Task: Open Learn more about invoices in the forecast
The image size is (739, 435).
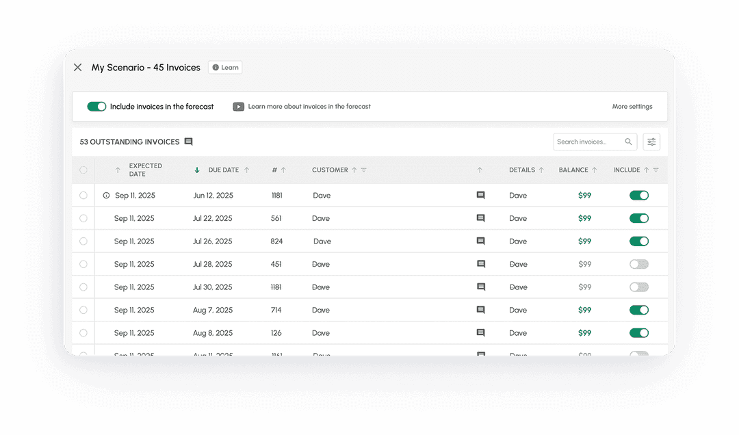Action: [309, 107]
